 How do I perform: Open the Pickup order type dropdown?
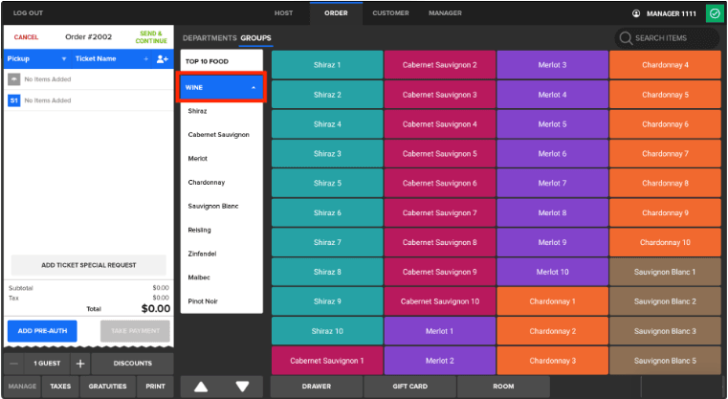[x=36, y=59]
